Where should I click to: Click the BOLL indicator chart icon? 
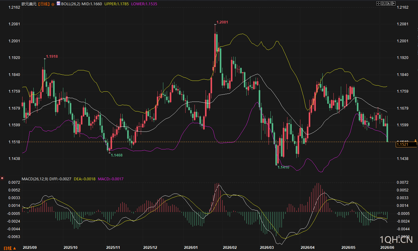(x=58, y=4)
